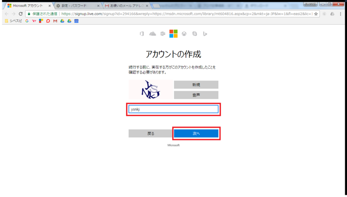Close the Microsoft アカウント tab
347x197 pixels.
(x=49, y=6)
